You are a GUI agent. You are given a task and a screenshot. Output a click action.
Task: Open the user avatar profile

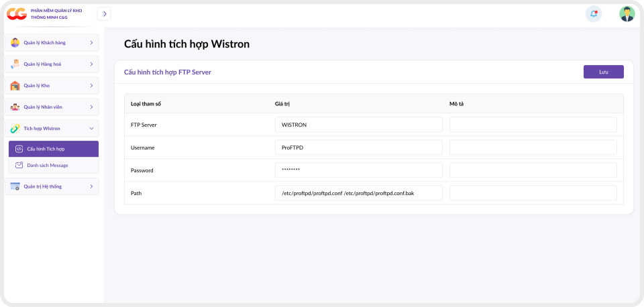(627, 14)
